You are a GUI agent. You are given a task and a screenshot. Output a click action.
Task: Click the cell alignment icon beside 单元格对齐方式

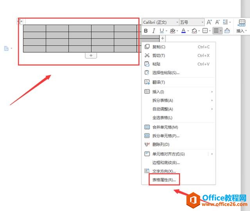pos(147,154)
